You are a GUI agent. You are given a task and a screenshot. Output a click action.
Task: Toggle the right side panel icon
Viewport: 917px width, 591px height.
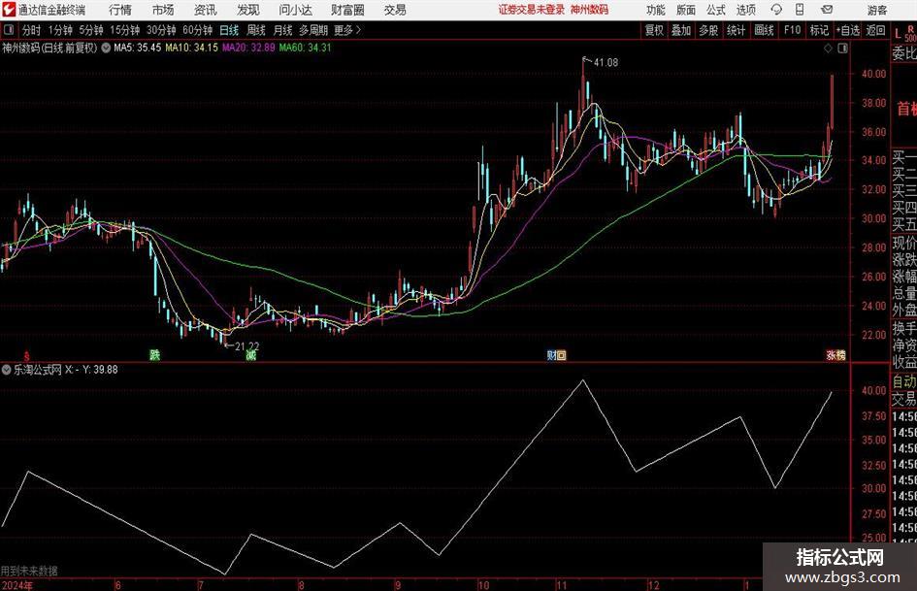pos(842,49)
